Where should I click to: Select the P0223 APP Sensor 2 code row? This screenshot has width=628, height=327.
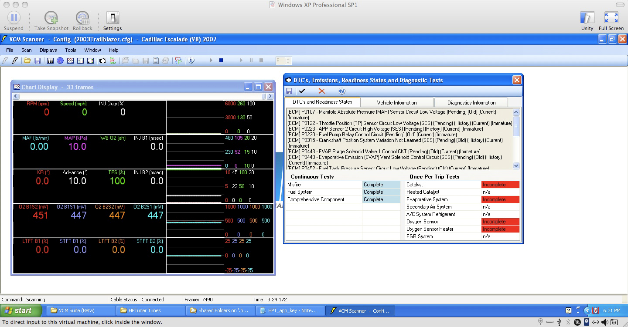point(385,129)
